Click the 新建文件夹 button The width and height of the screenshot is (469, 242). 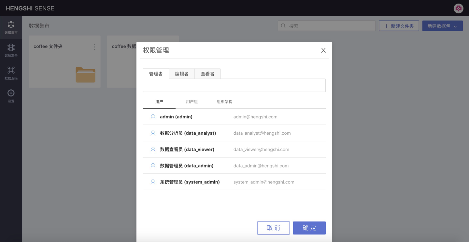point(399,26)
